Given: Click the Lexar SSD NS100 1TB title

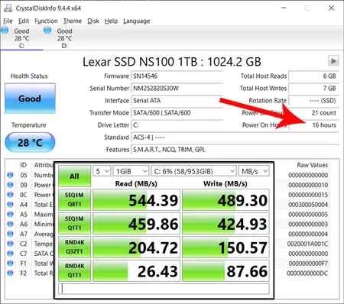Looking at the screenshot, I should 172,62.
